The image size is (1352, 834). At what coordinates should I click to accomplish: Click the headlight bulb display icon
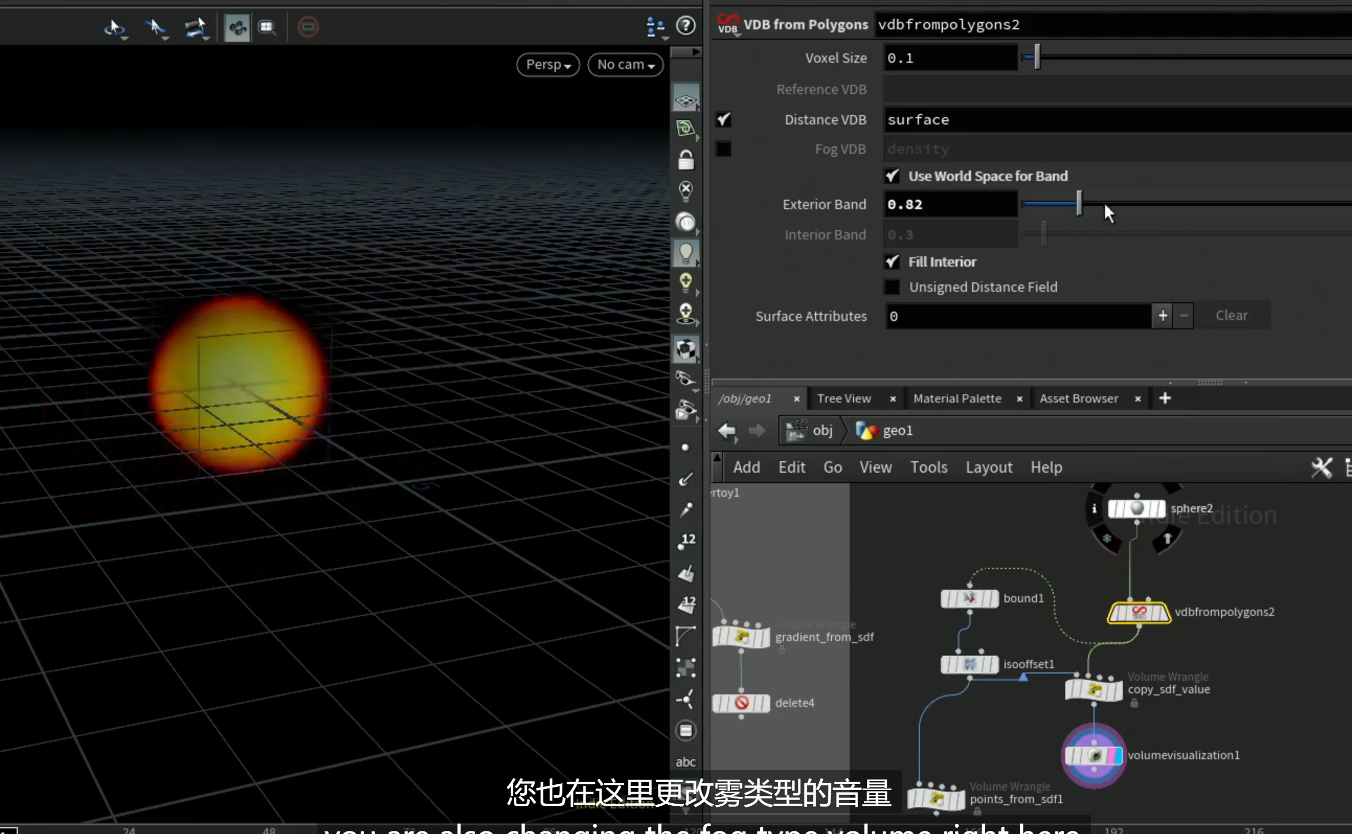point(686,253)
